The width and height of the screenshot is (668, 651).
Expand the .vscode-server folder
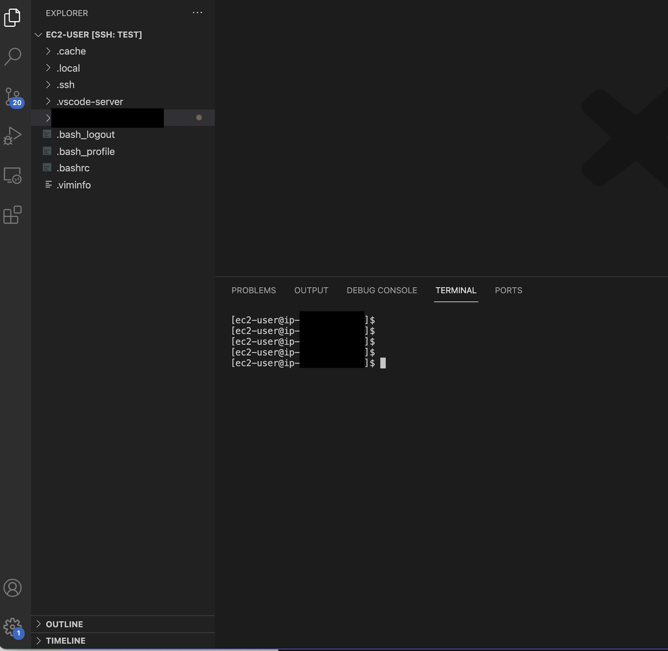pos(123,102)
